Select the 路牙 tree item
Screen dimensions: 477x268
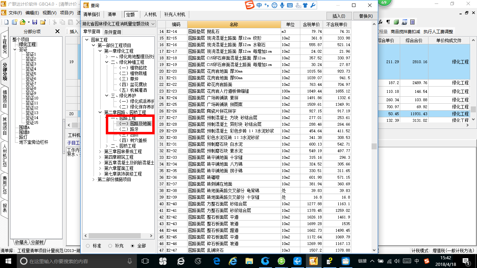[129, 129]
